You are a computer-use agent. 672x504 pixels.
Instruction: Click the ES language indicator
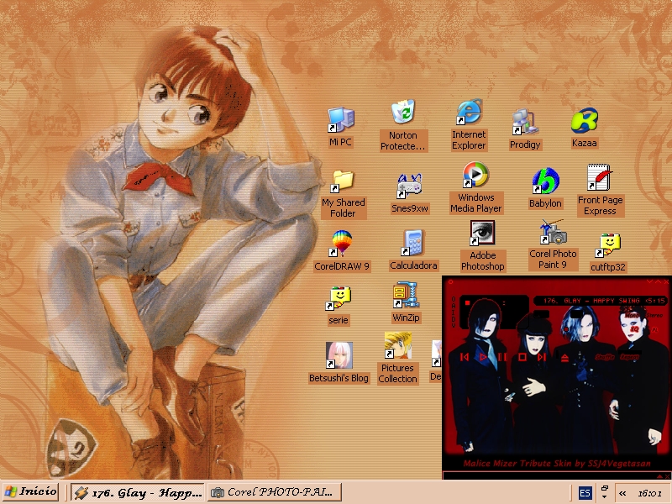click(x=585, y=493)
